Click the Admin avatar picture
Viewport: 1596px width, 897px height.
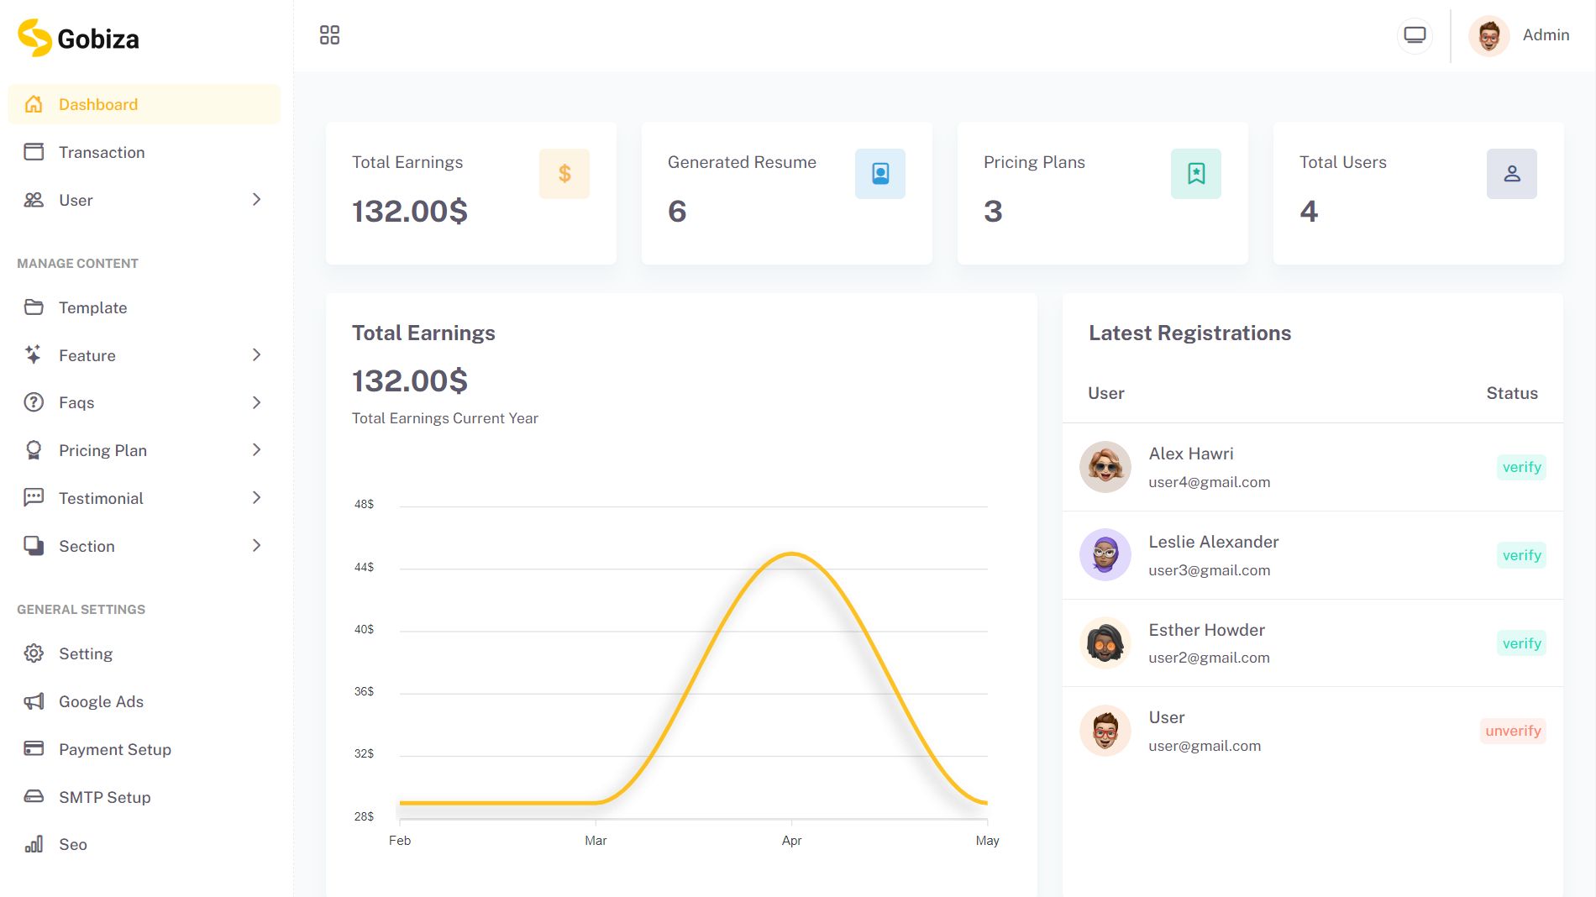point(1488,36)
